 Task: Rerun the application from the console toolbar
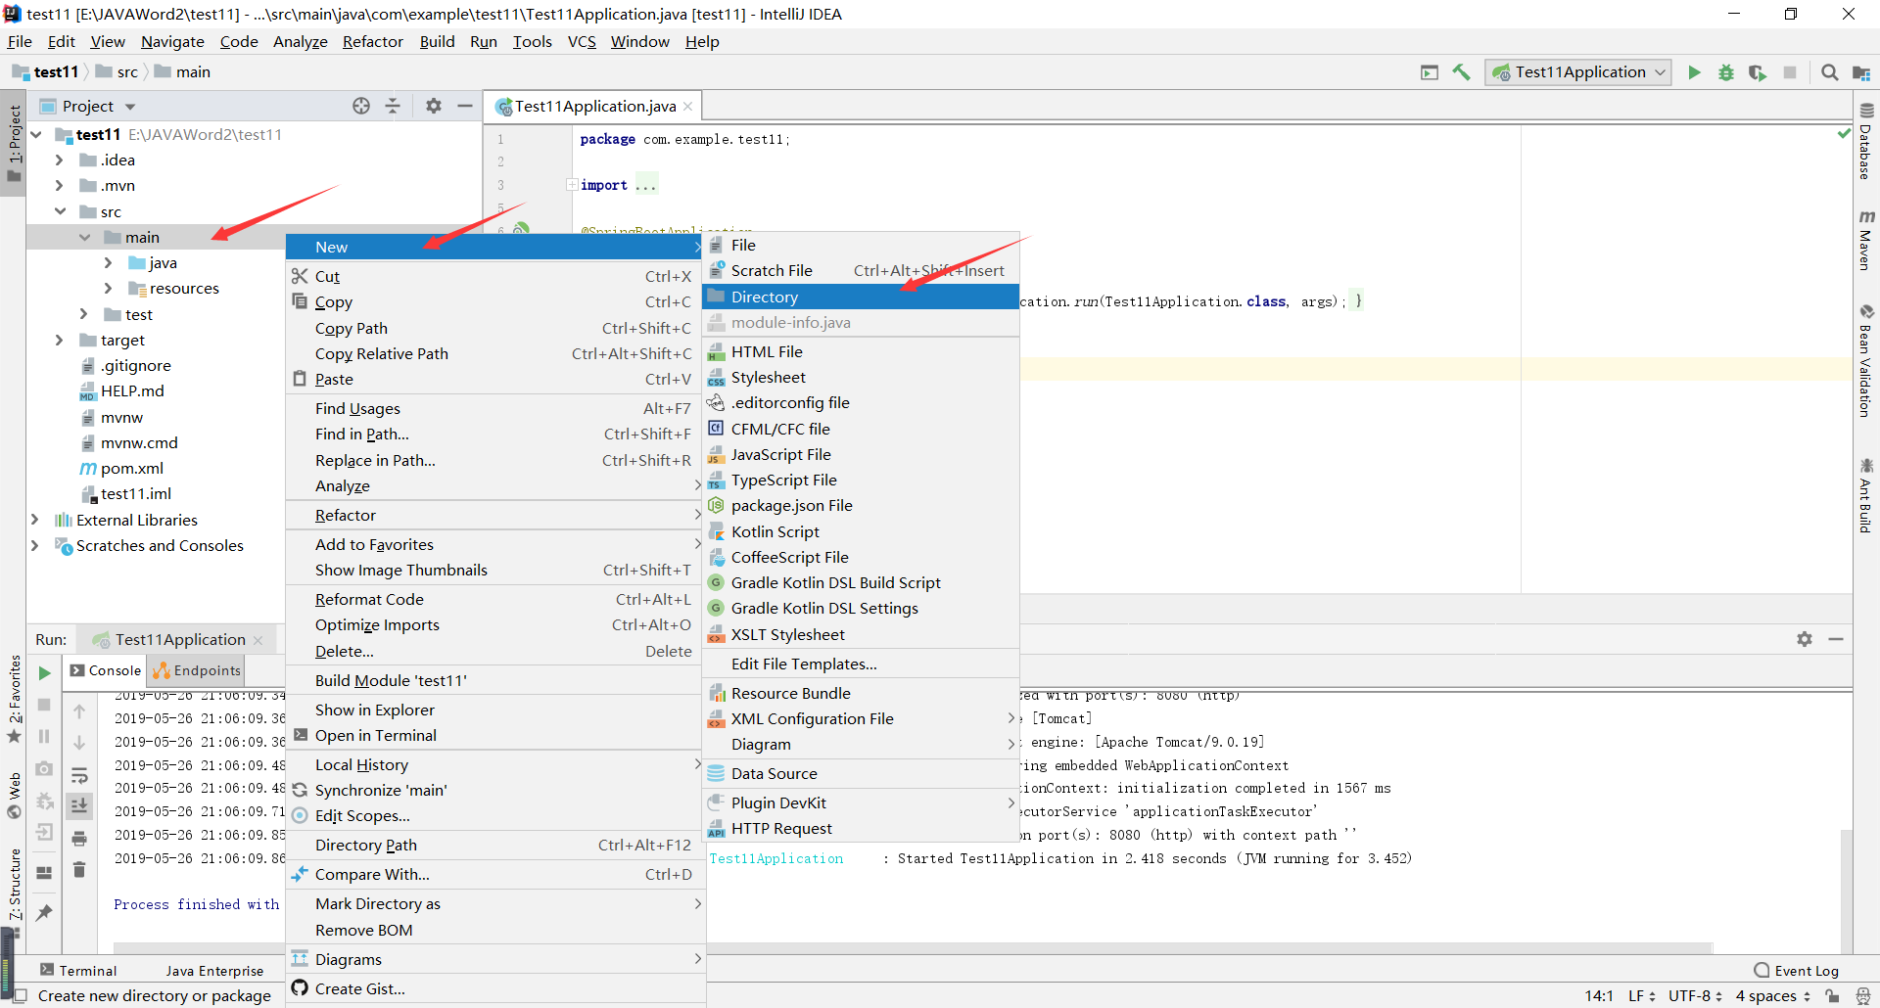[44, 672]
